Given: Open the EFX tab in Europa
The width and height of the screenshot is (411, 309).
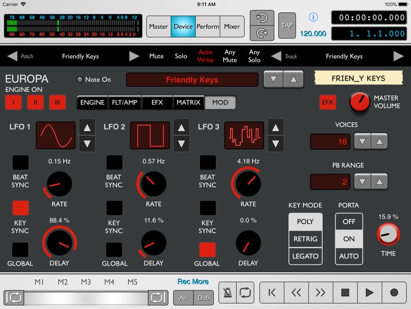Looking at the screenshot, I should point(157,103).
